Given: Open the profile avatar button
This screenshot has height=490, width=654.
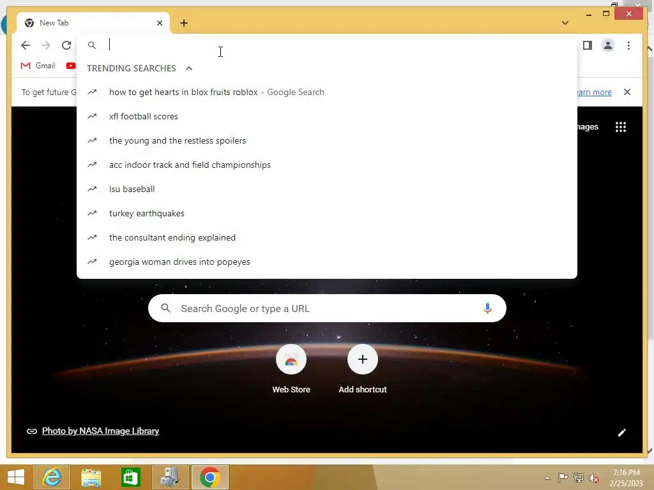Looking at the screenshot, I should click(608, 45).
